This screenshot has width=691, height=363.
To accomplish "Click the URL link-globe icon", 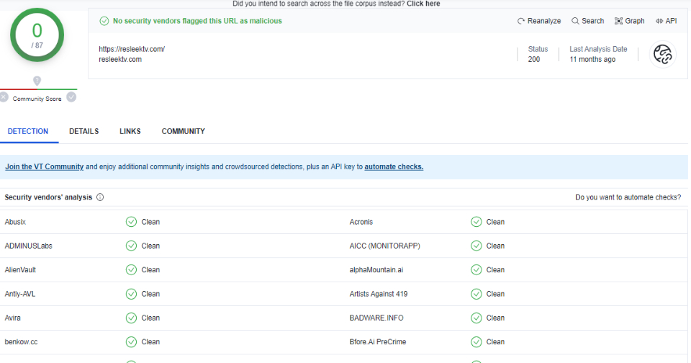I will click(662, 54).
